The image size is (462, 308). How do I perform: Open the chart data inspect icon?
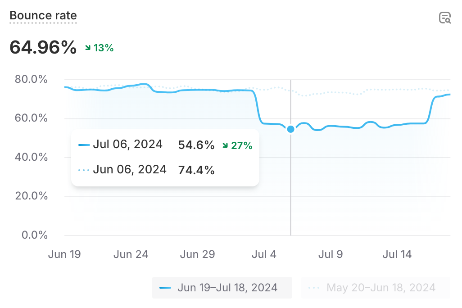[445, 18]
